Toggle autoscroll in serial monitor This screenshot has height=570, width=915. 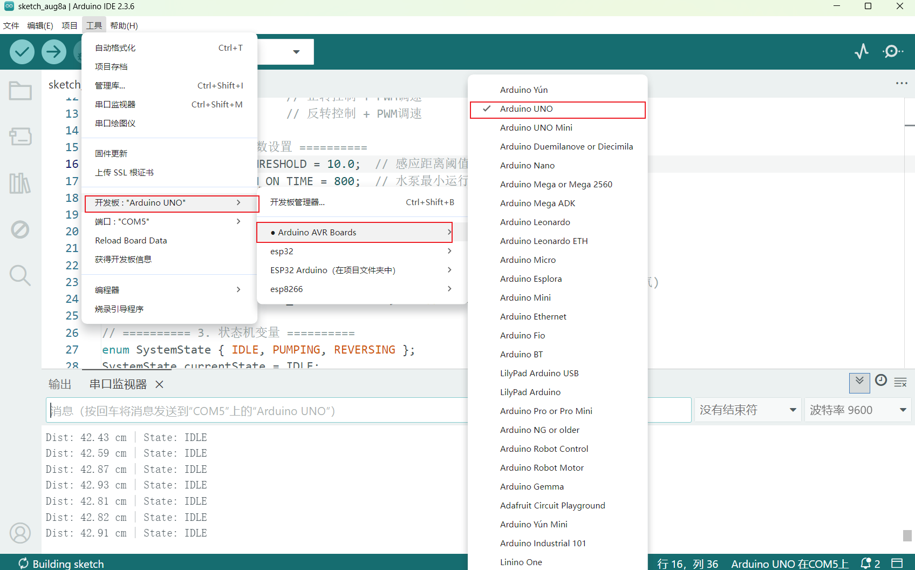(x=859, y=382)
